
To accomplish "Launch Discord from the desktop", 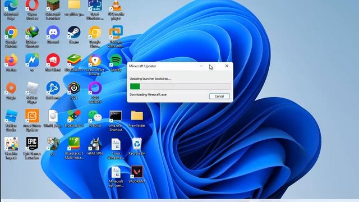I will click(x=53, y=35).
